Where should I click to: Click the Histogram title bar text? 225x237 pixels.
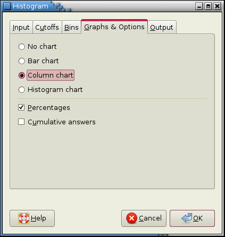(x=30, y=6)
